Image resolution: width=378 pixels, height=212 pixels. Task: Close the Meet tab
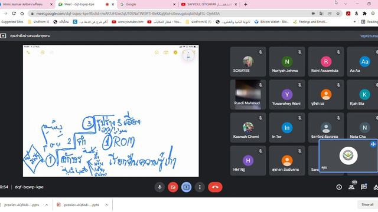(x=113, y=4)
